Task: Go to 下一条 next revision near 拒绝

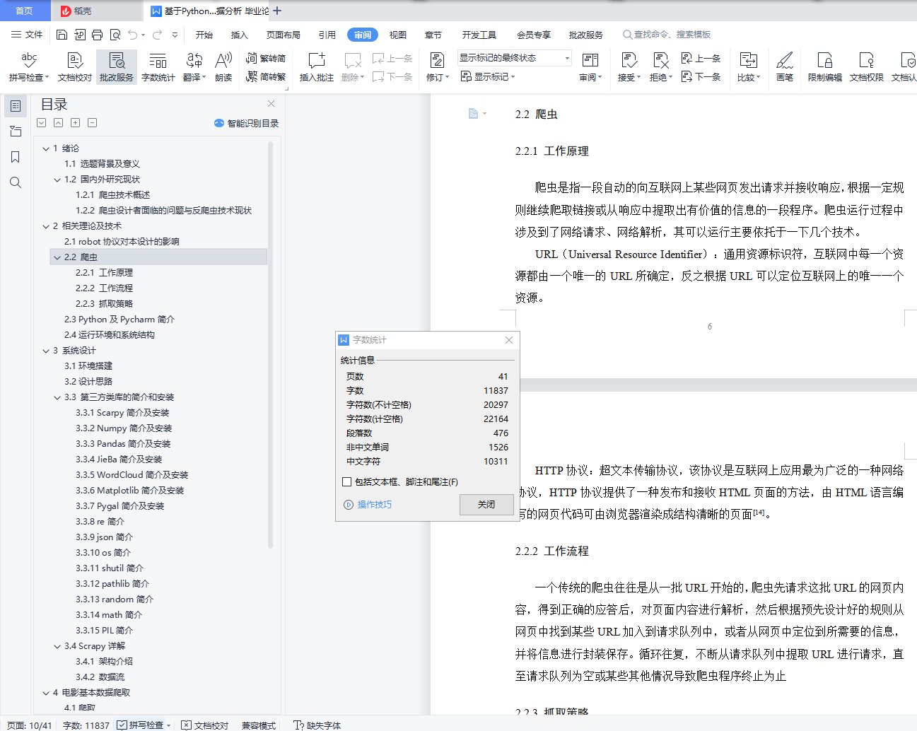Action: [701, 76]
